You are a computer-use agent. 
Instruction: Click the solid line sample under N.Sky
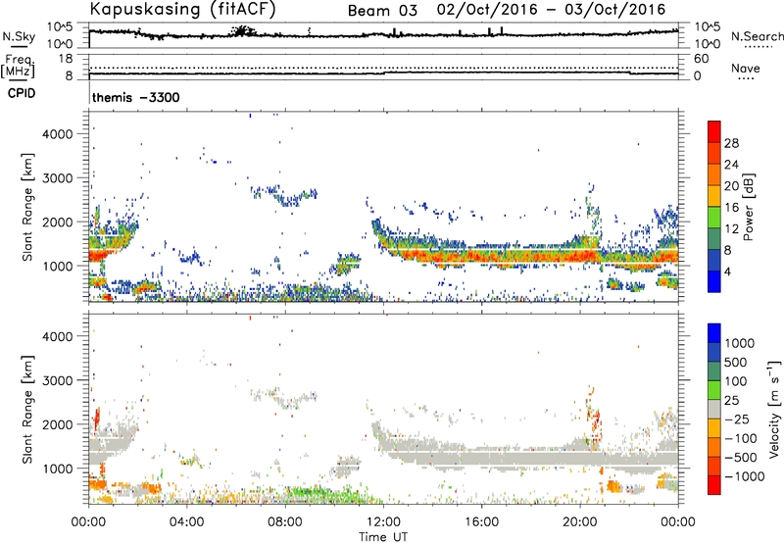pyautogui.click(x=18, y=47)
